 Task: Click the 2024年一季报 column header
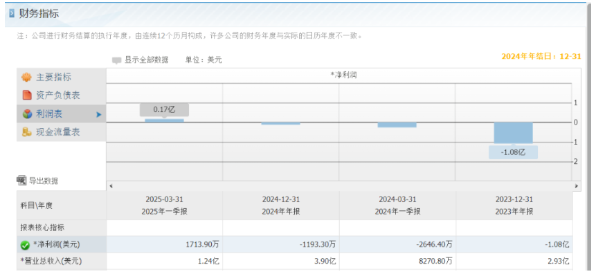(x=397, y=205)
